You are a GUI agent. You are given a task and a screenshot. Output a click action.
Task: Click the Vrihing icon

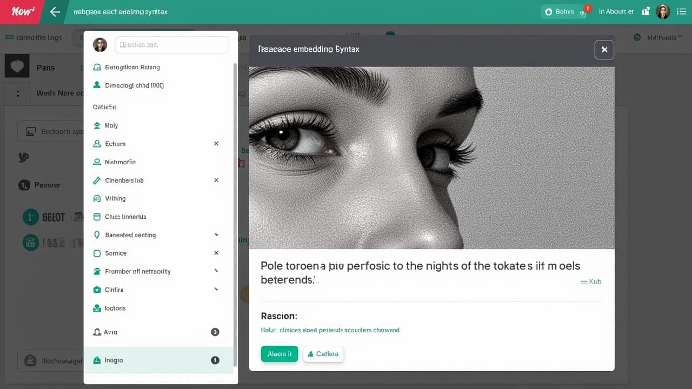pos(97,198)
